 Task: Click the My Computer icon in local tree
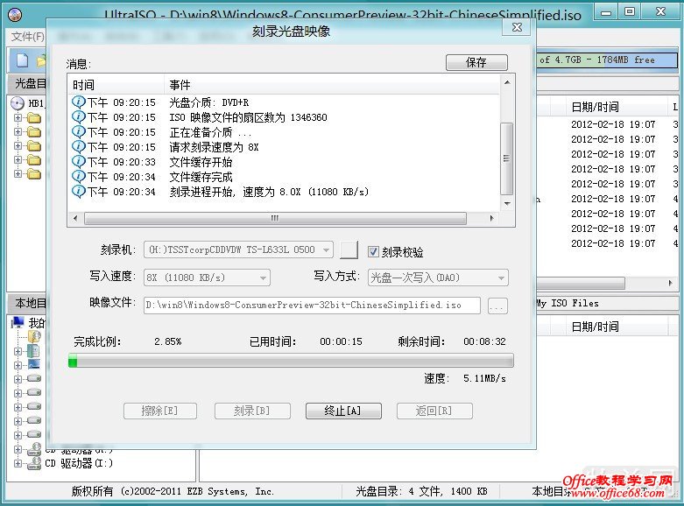coord(18,323)
